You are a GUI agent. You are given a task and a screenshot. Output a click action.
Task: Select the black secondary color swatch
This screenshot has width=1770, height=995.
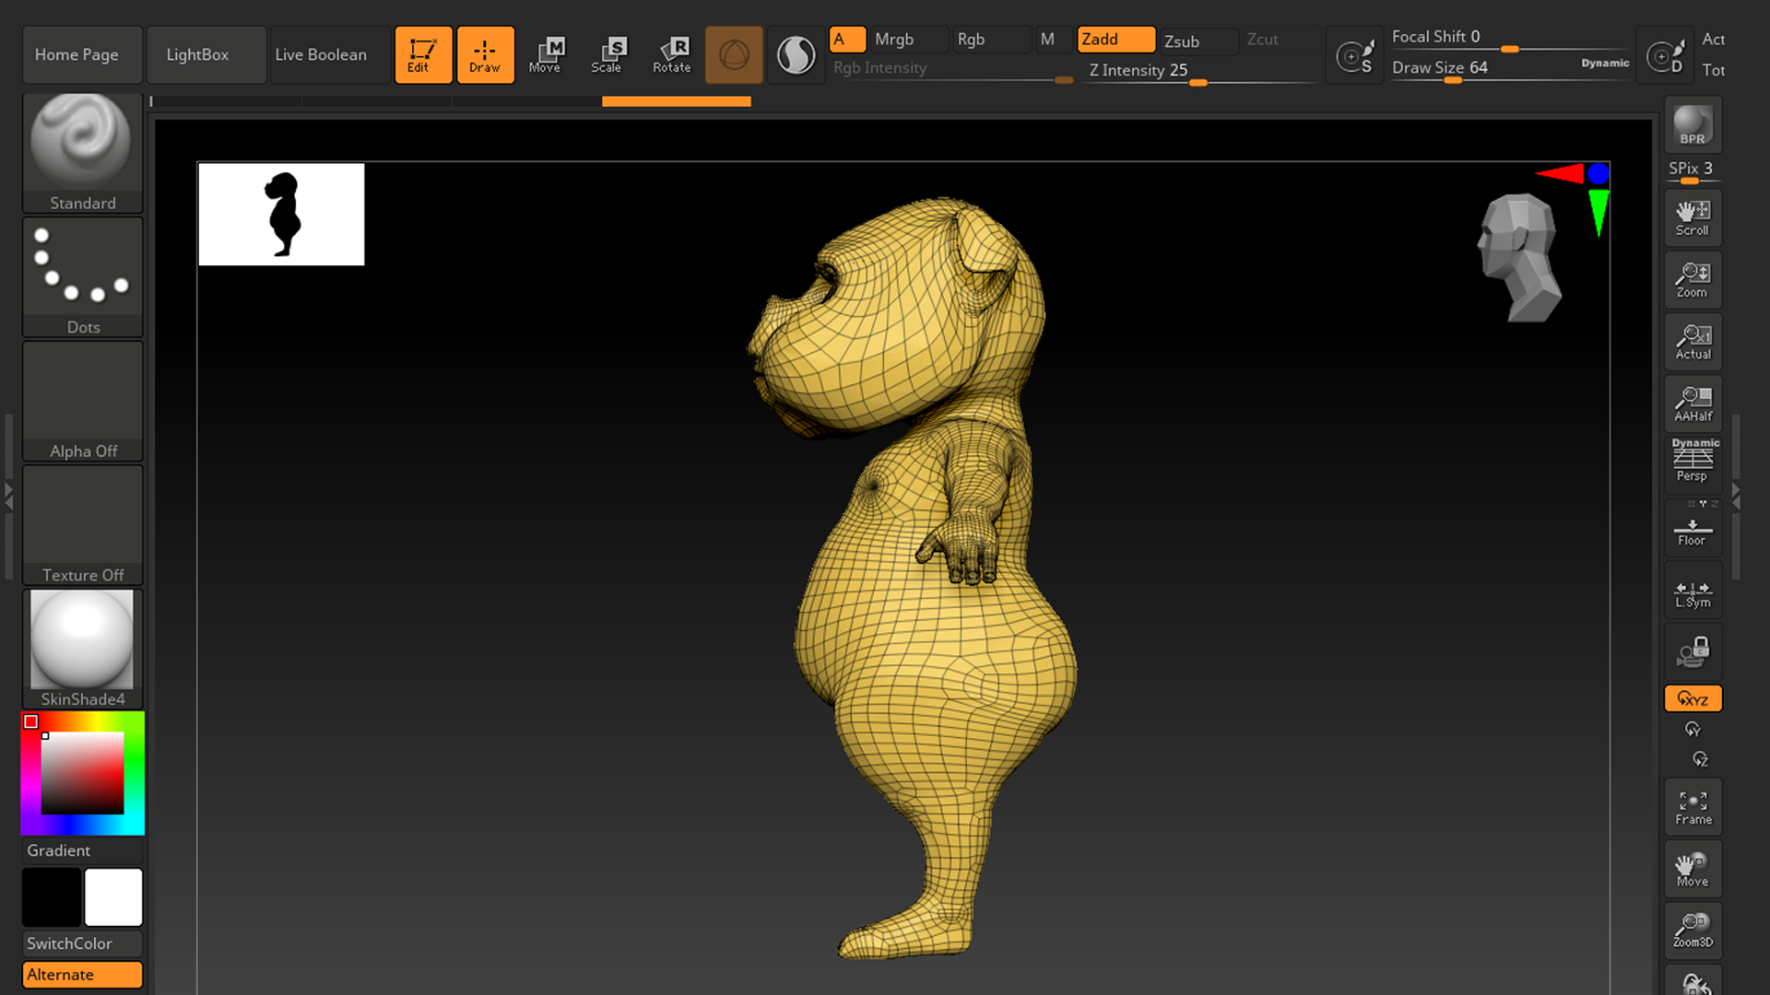click(x=52, y=896)
